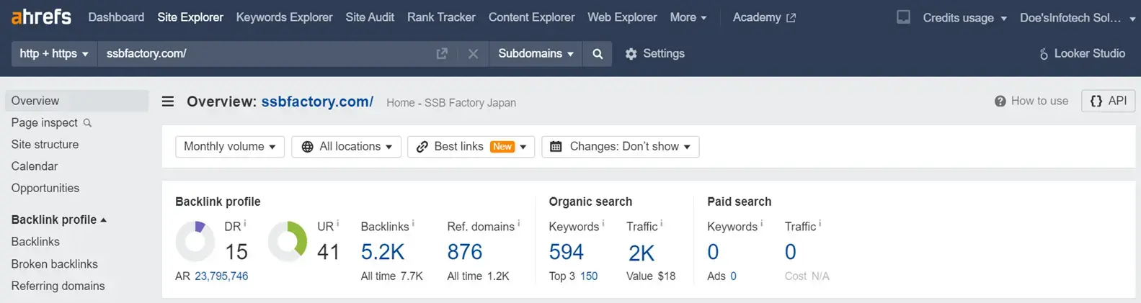
Task: Toggle the hamburger sidebar menu icon
Action: (168, 101)
